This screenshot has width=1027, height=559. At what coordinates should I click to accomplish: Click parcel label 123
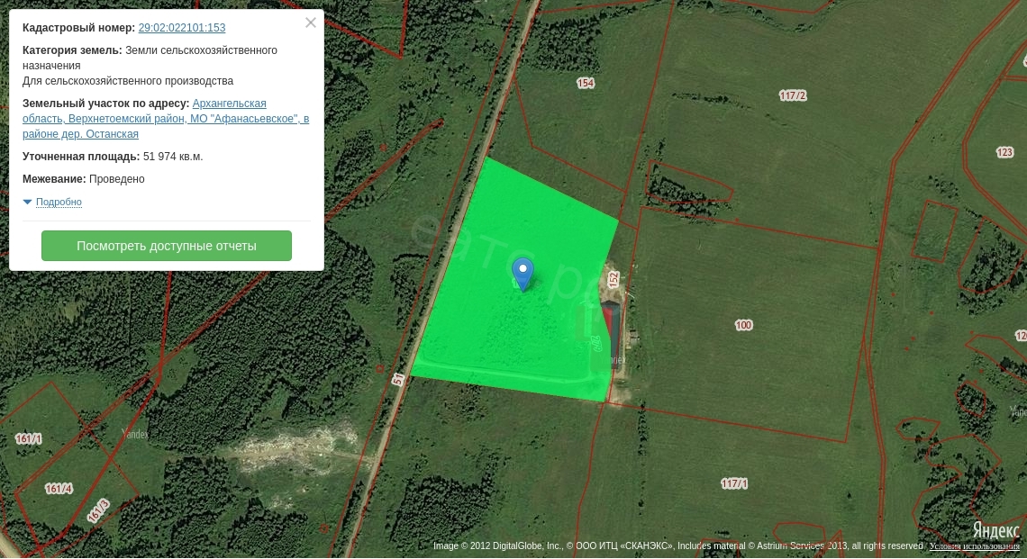[1005, 152]
